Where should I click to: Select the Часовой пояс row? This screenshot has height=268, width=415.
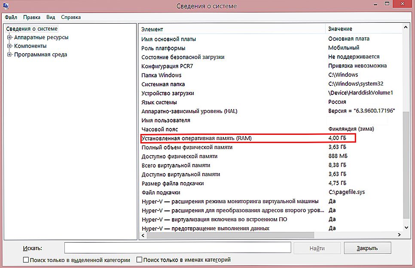point(271,129)
